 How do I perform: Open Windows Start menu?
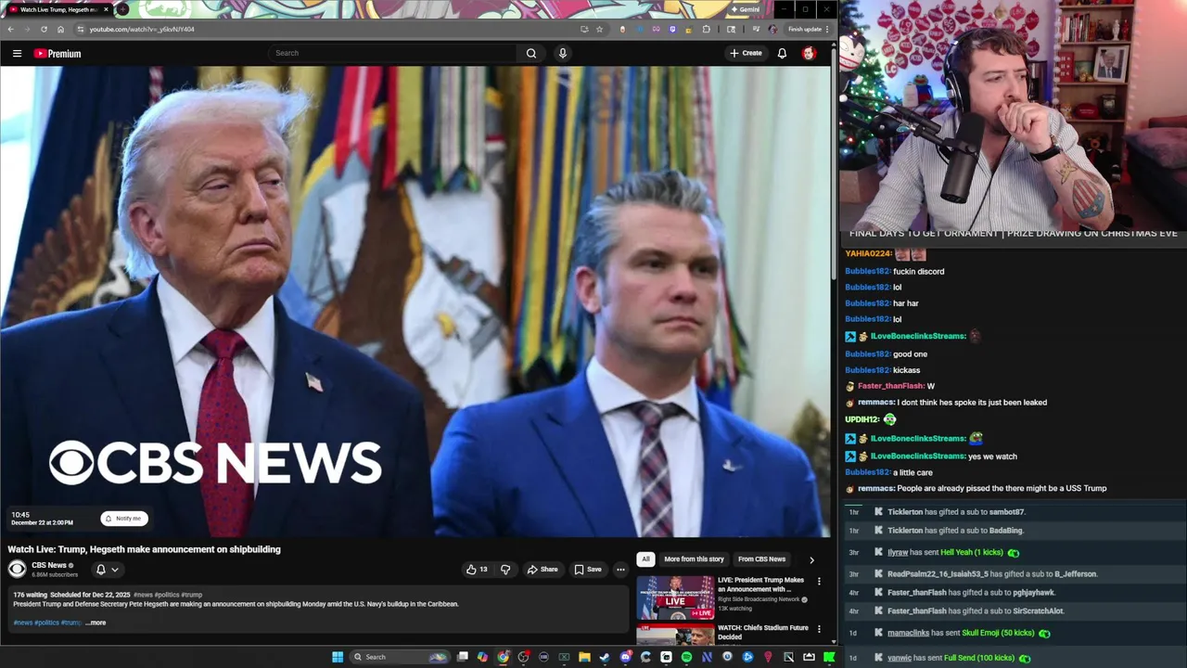(338, 657)
